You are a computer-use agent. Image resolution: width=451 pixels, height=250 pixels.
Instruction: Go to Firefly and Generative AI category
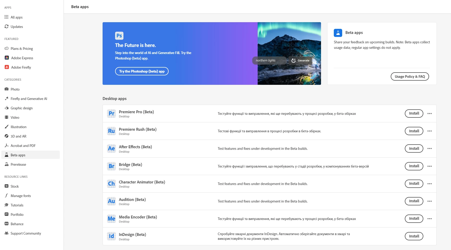[31, 99]
